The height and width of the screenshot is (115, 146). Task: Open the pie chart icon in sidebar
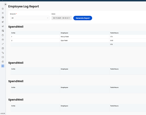(x=3, y=17)
